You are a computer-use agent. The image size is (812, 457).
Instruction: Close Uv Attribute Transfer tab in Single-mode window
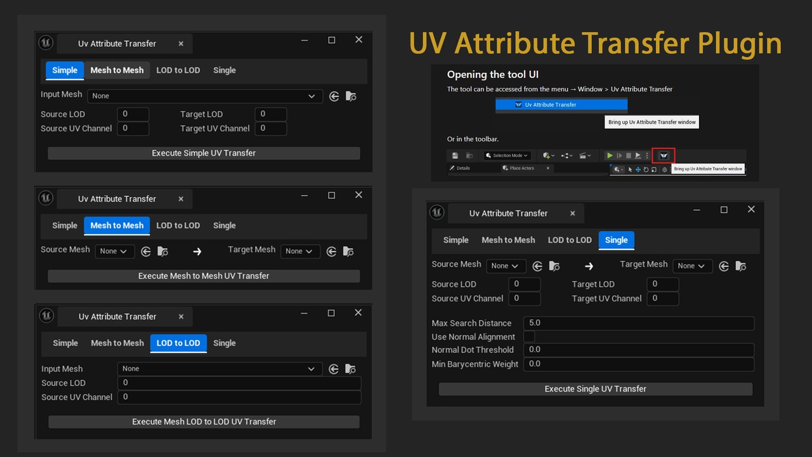(x=572, y=213)
